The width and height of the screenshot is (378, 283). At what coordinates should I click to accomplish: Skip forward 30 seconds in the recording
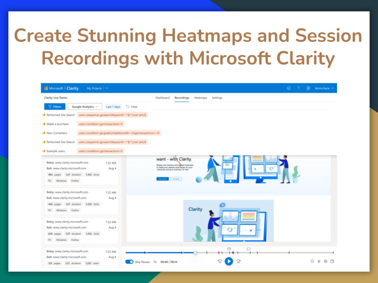point(238,261)
